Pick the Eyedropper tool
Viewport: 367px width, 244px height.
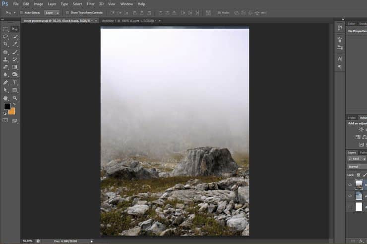point(15,44)
